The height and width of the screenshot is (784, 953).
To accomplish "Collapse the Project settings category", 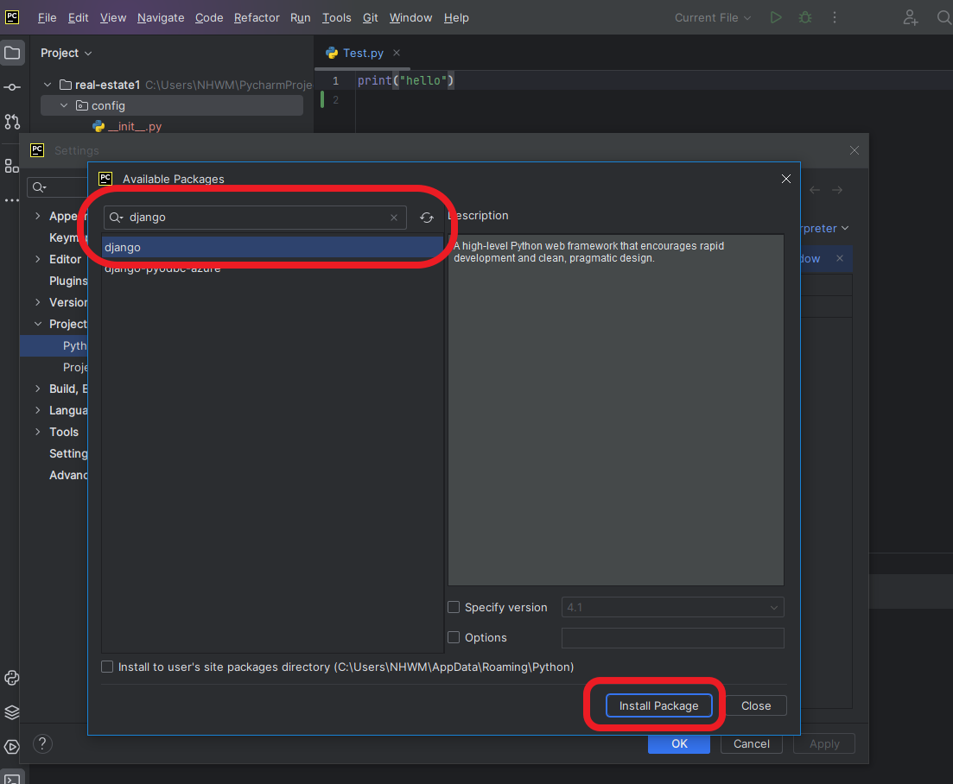I will click(38, 324).
